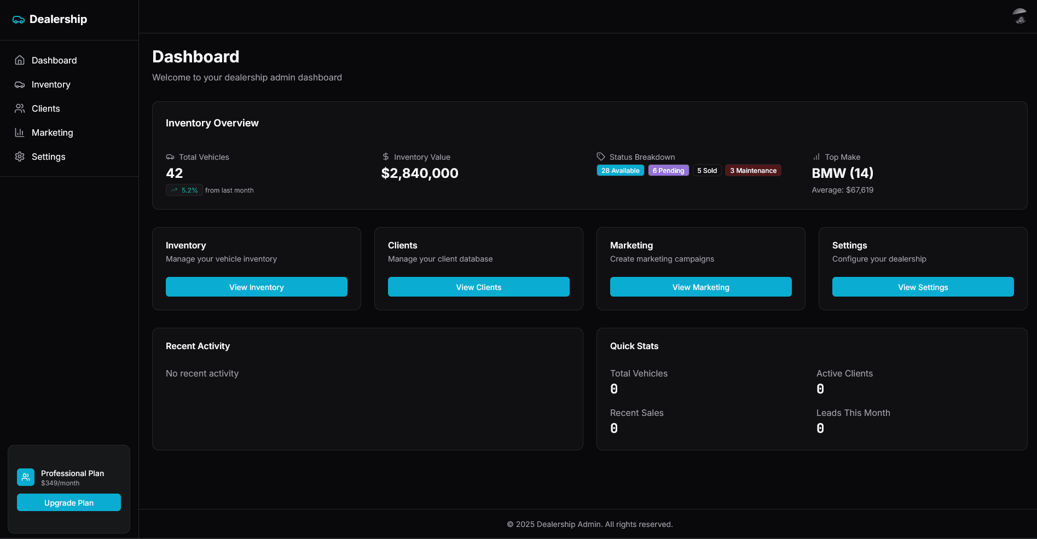The image size is (1037, 539).
Task: Click the View Settings button
Action: pyautogui.click(x=923, y=287)
